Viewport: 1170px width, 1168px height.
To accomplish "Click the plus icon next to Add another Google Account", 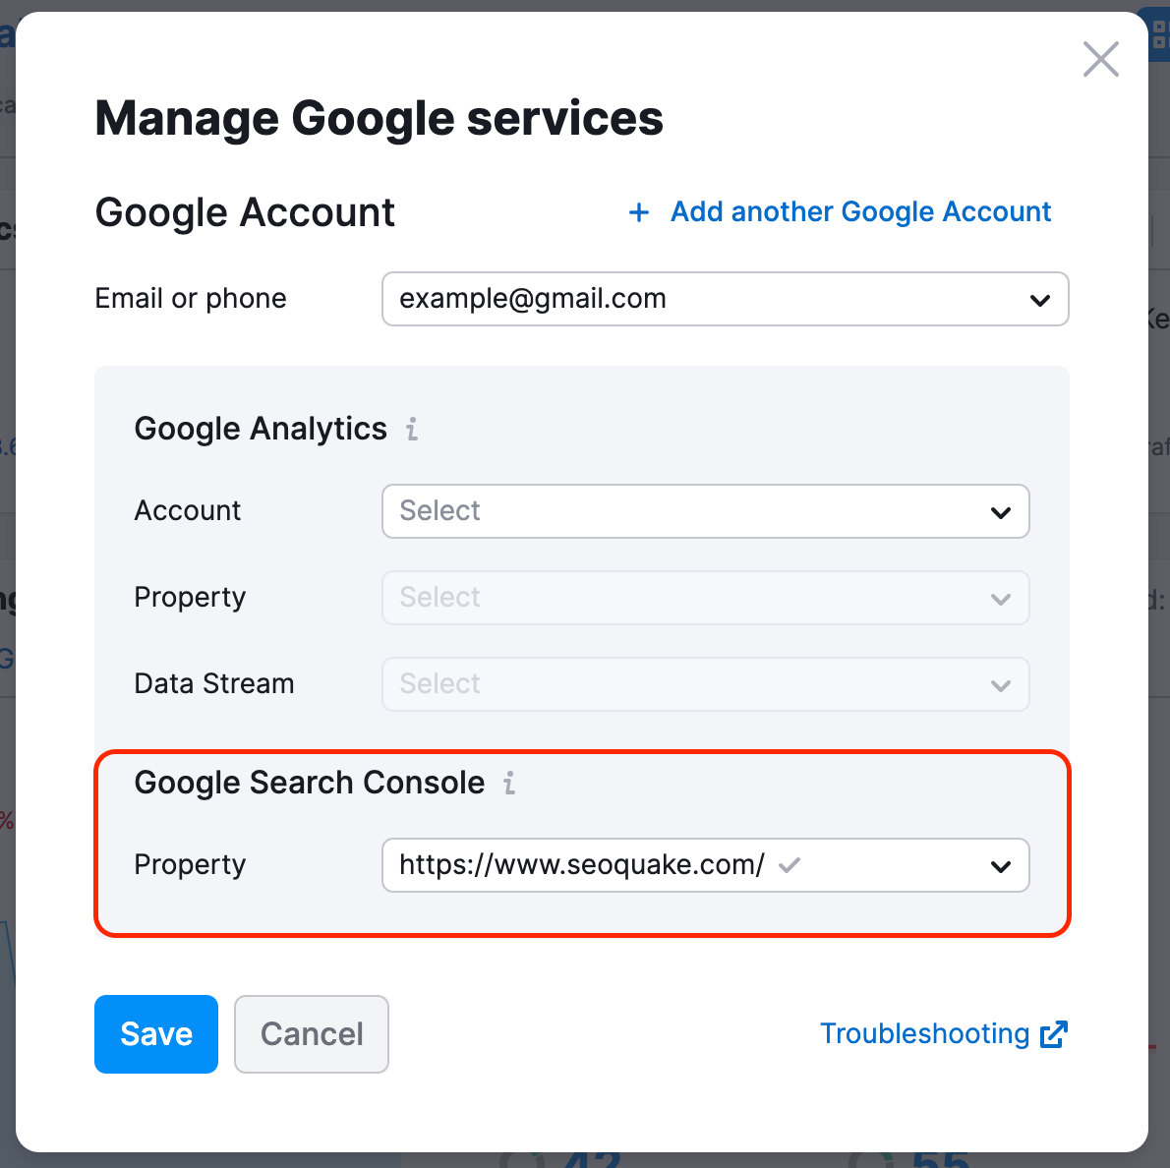I will click(639, 212).
